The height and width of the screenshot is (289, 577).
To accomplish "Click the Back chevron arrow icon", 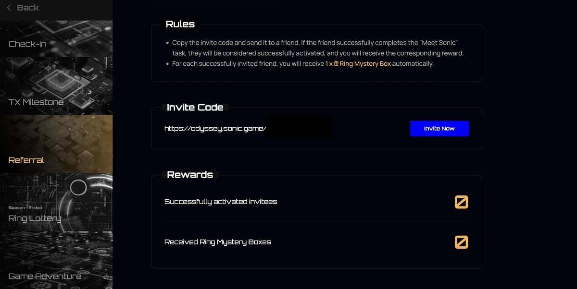I will (x=9, y=8).
